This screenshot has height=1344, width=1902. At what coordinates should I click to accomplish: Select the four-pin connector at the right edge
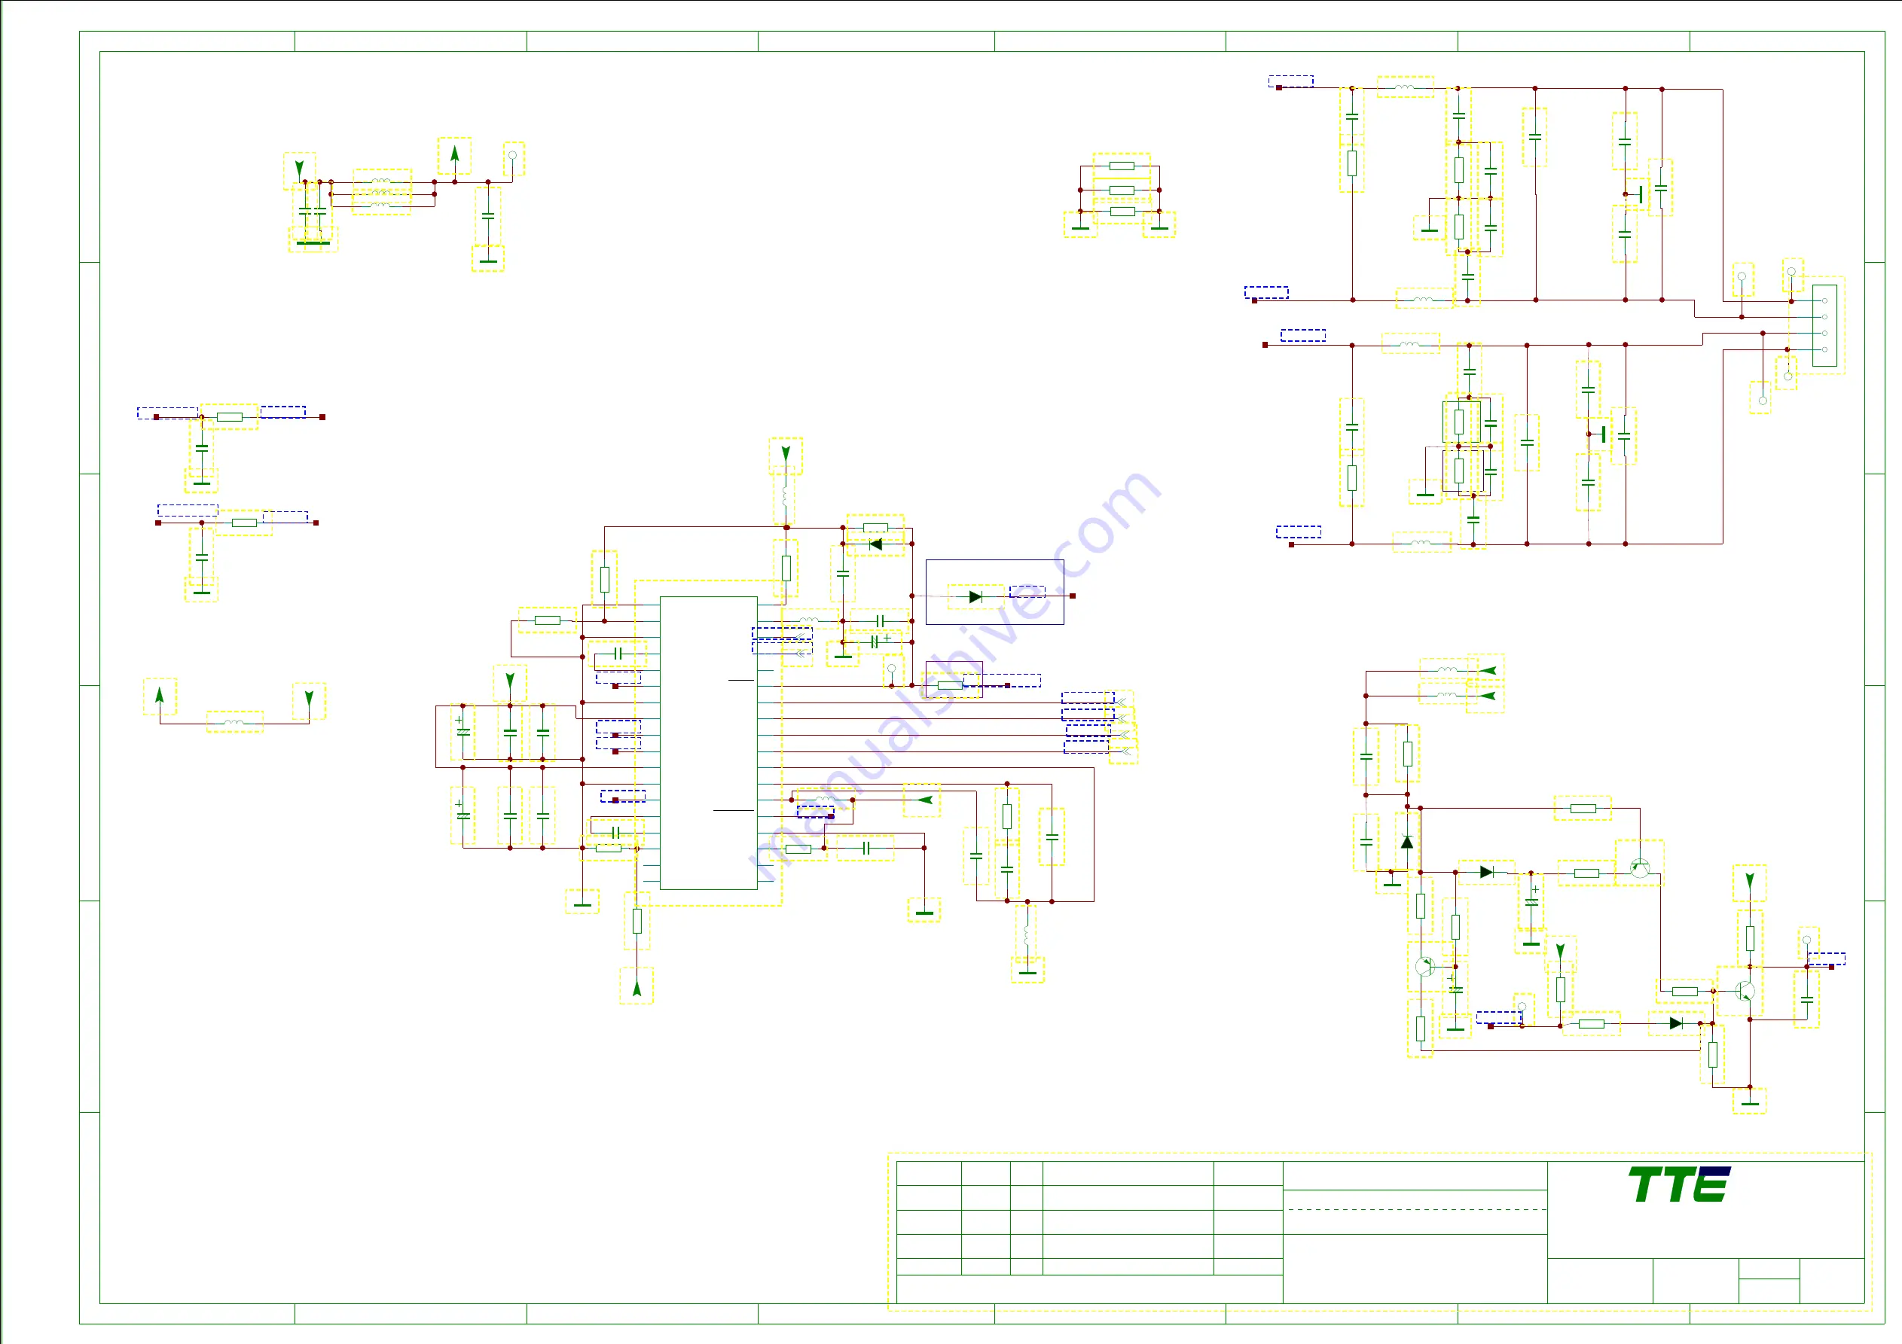[x=1824, y=325]
